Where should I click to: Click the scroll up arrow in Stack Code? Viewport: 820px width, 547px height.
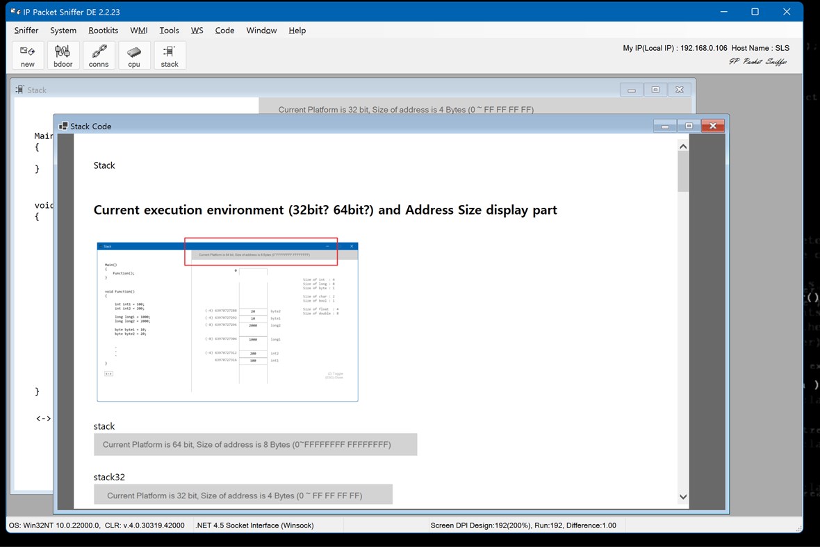[683, 147]
